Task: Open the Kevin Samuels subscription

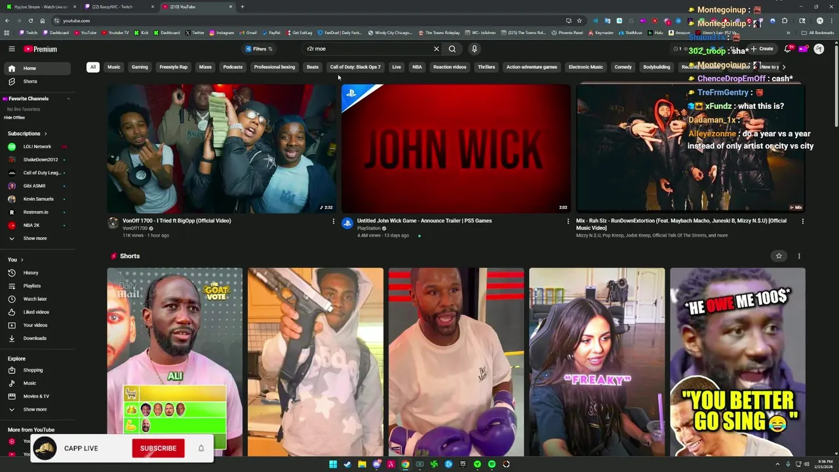Action: point(37,199)
